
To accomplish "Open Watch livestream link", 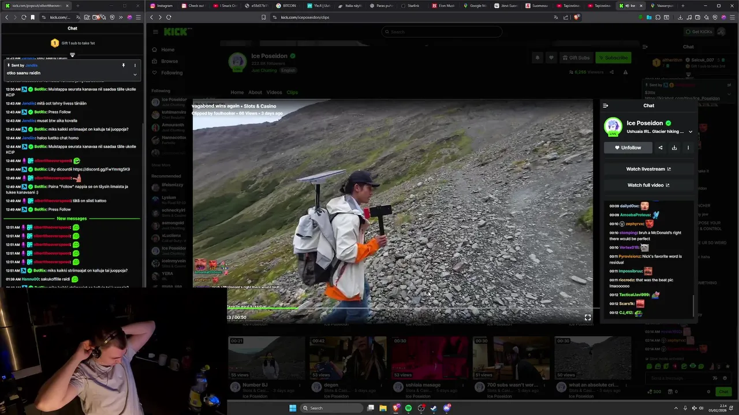I will 648,169.
